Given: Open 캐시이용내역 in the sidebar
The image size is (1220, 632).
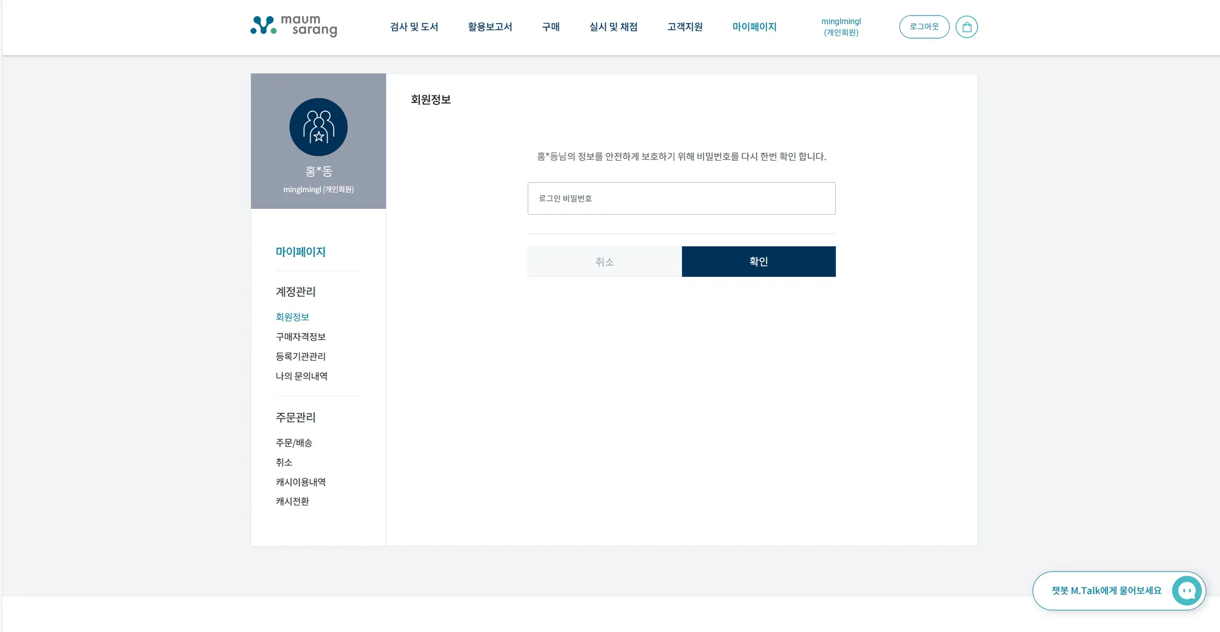Looking at the screenshot, I should 301,482.
